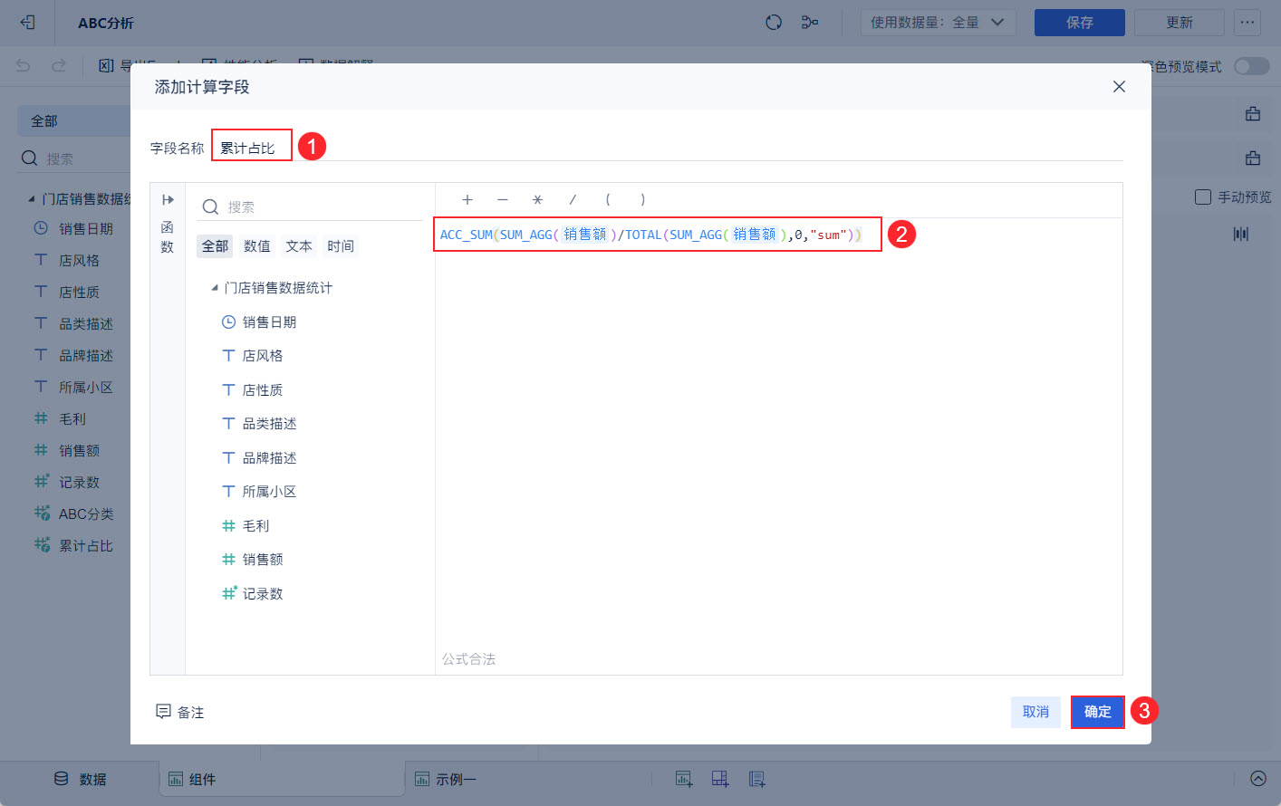The width and height of the screenshot is (1281, 806).
Task: Collapse the 门店销售数据统计 tree in the dialog
Action: coord(215,288)
